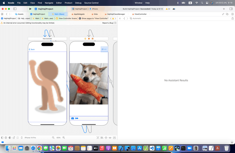Update frames refresh icon
The width and height of the screenshot is (235, 153).
pyautogui.click(x=98, y=137)
